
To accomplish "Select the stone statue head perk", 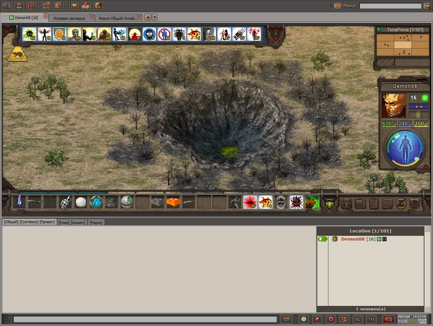I will click(x=74, y=34).
